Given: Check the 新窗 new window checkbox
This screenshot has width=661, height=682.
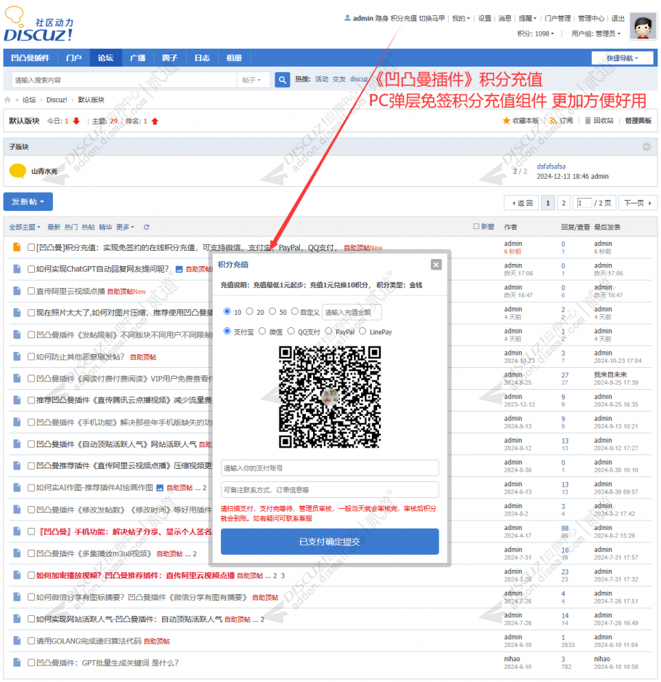Looking at the screenshot, I should (477, 226).
